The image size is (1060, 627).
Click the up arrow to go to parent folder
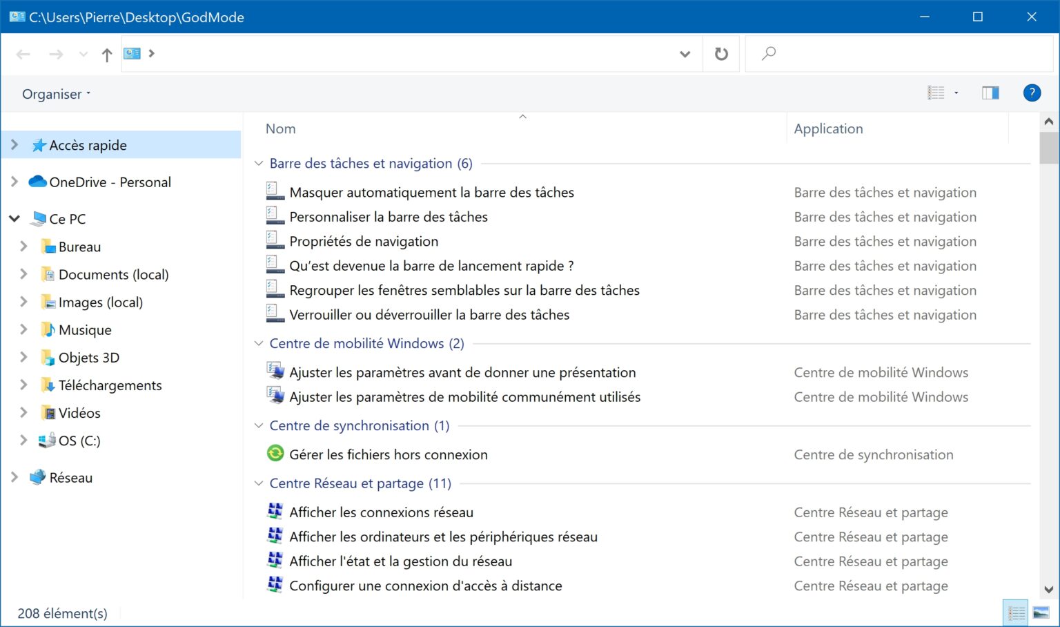(107, 55)
